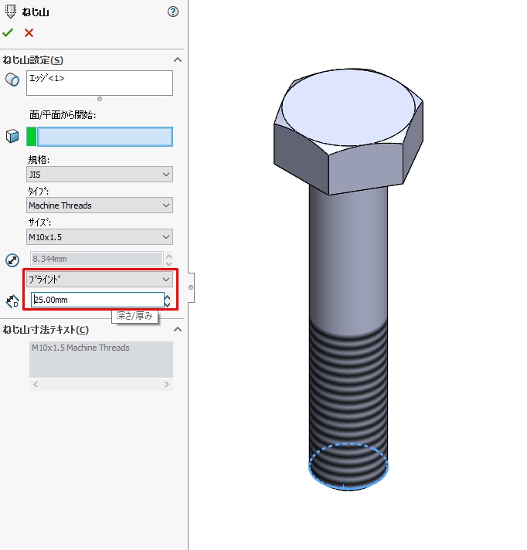
Task: Open the 規格 JIS standard dropdown
Action: pyautogui.click(x=99, y=175)
